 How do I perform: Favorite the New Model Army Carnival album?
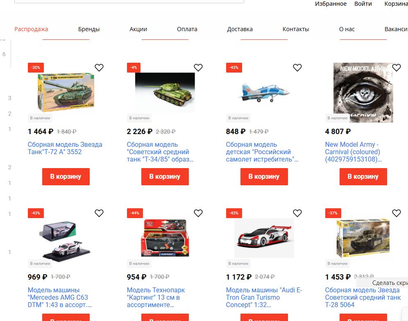click(x=396, y=68)
